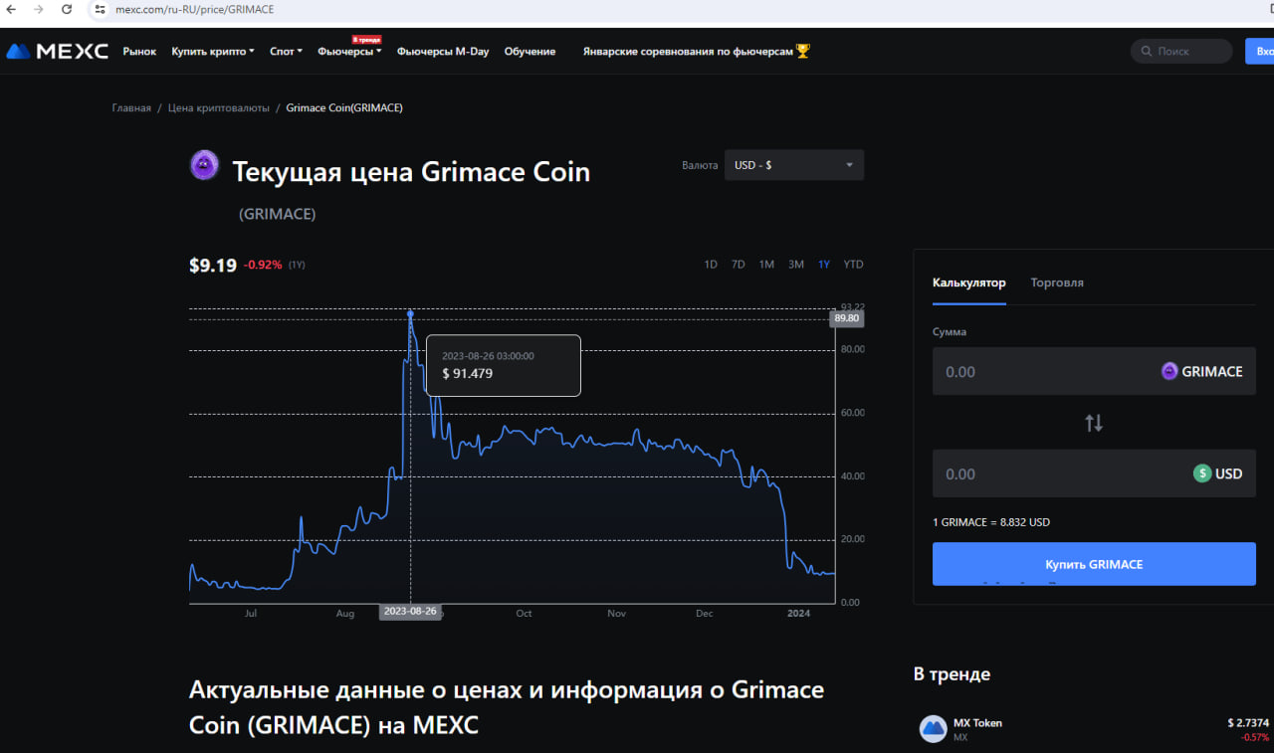Image resolution: width=1274 pixels, height=753 pixels.
Task: Select the 1D chart range
Action: [x=711, y=265]
